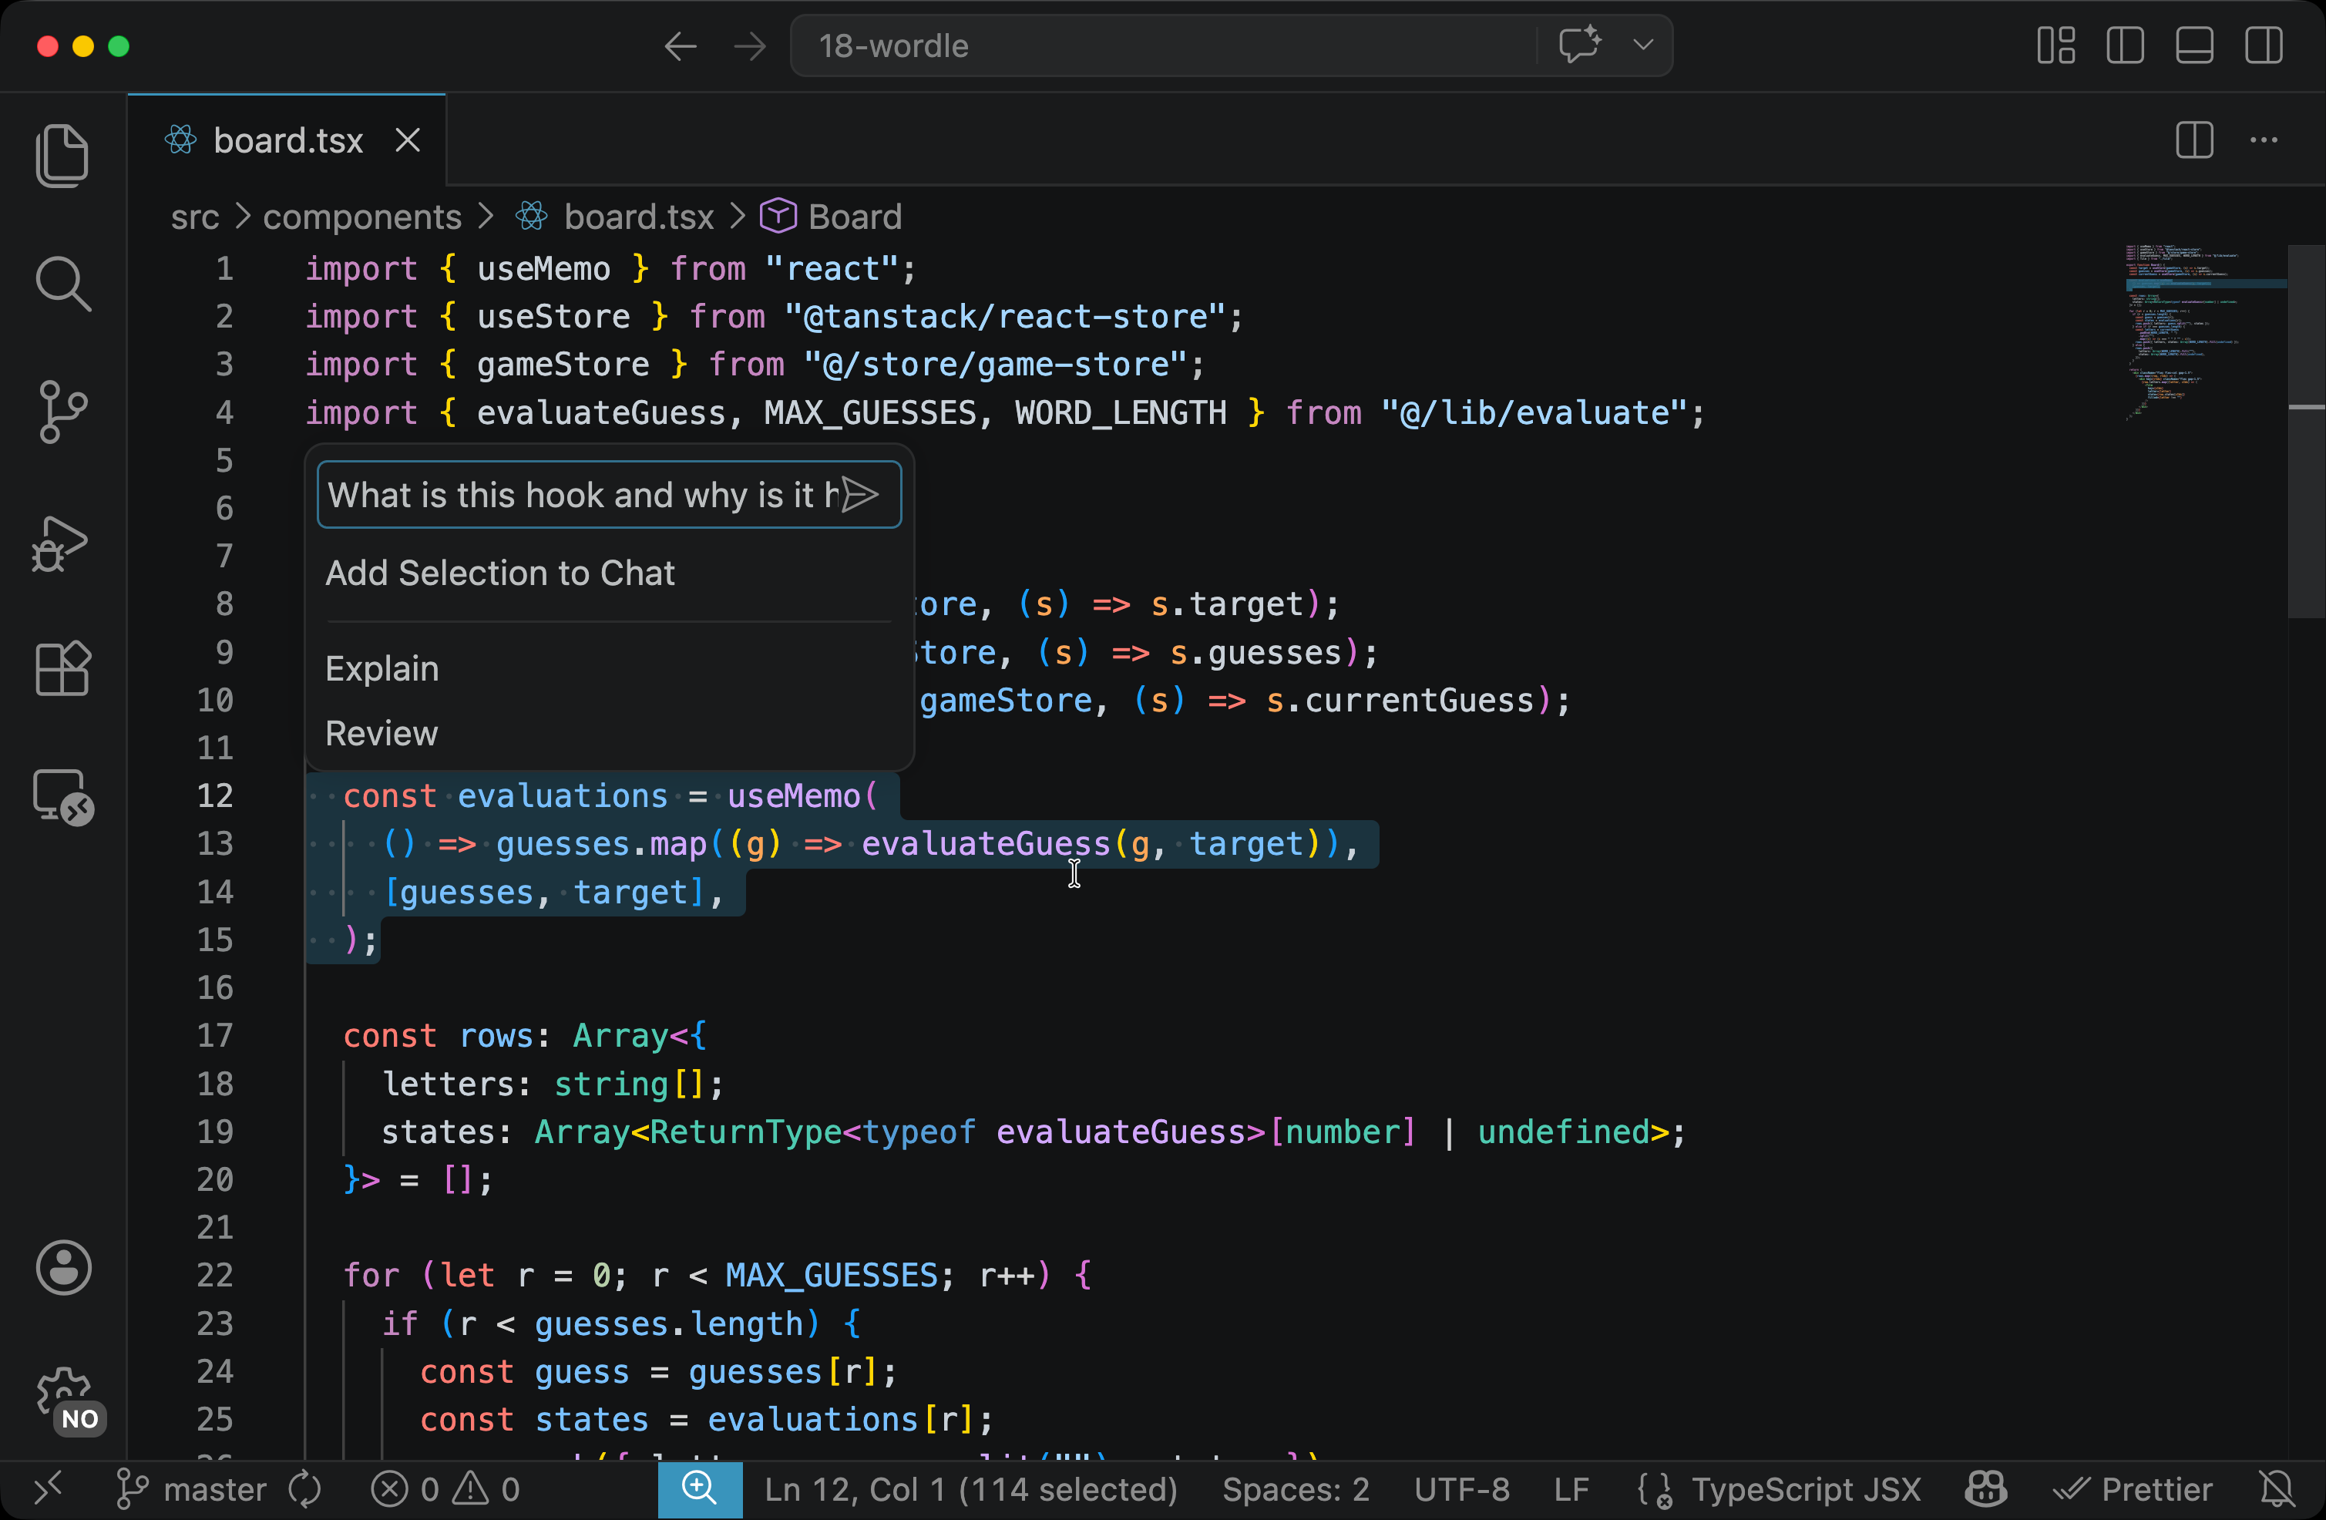Close the board.tsx tab
The width and height of the screenshot is (2326, 1520).
pyautogui.click(x=408, y=141)
